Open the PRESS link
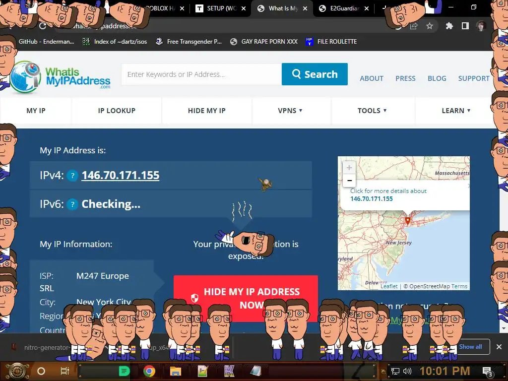This screenshot has width=508, height=381. pyautogui.click(x=405, y=78)
